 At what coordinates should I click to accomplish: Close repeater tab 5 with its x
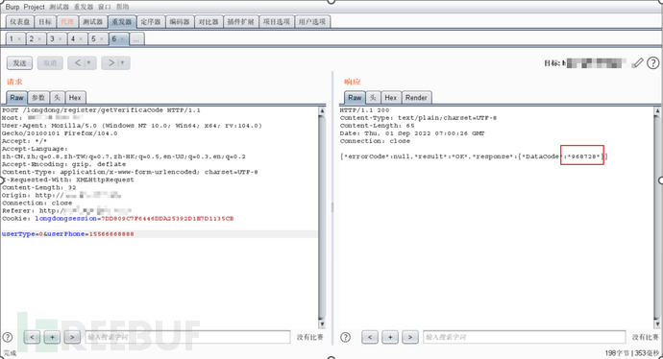(102, 38)
